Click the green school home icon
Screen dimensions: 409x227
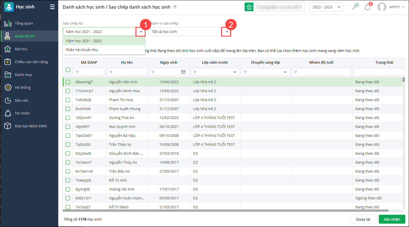249,7
